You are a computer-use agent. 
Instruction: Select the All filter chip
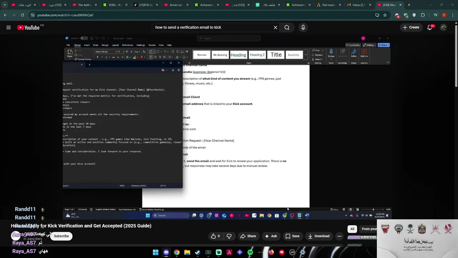point(352,229)
